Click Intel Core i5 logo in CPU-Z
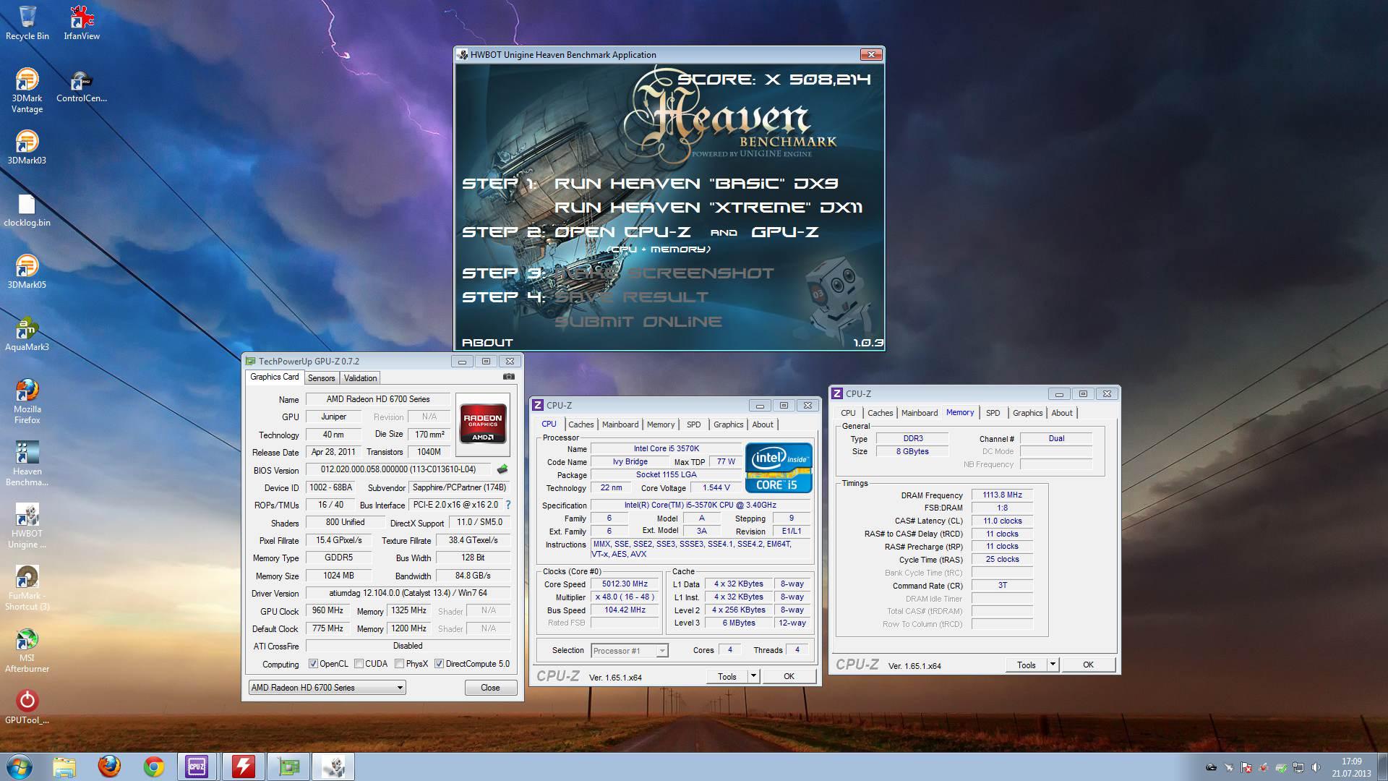 pos(779,467)
